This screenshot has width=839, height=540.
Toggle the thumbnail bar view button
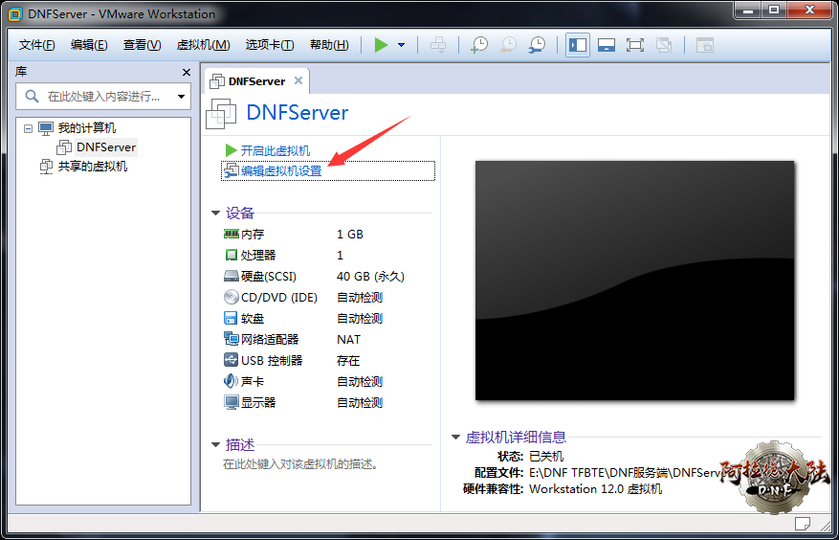(606, 45)
